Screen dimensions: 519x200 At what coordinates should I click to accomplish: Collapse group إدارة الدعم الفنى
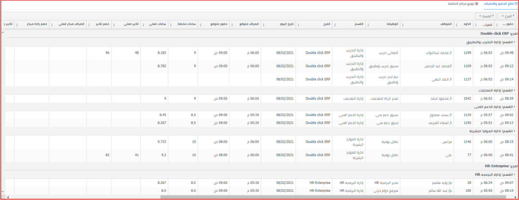tap(514, 107)
